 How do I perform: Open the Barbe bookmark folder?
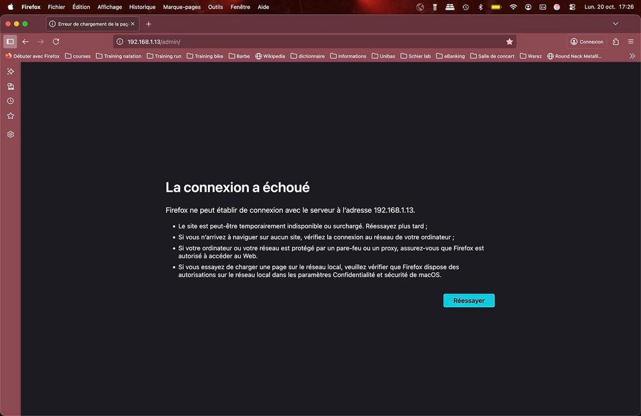pos(239,56)
